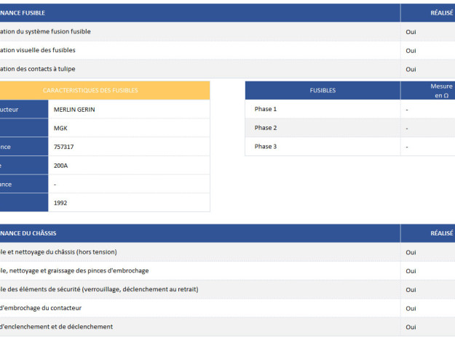Select the Phase 3 measurement value cell

tap(428, 147)
